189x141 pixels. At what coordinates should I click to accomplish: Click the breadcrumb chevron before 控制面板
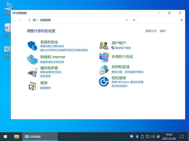(x=38, y=20)
